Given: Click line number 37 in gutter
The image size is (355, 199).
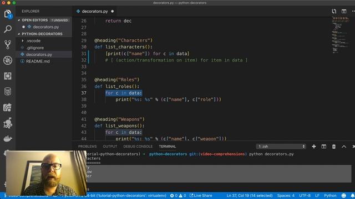Looking at the screenshot, I should point(84,93).
